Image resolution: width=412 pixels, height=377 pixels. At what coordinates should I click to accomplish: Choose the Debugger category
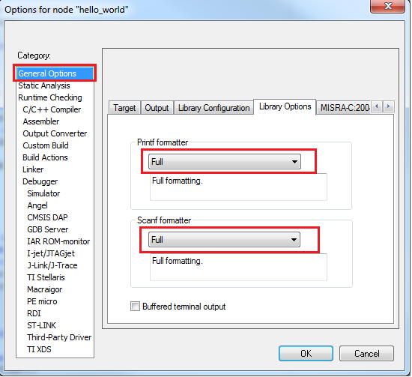click(x=40, y=181)
